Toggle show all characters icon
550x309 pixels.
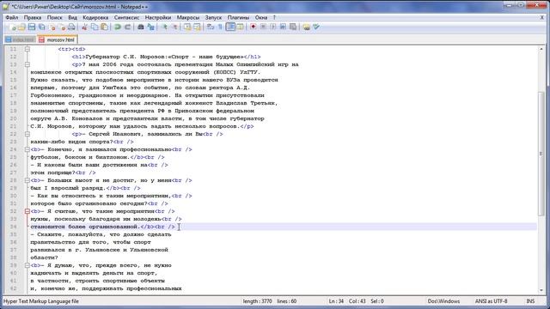[220, 27]
